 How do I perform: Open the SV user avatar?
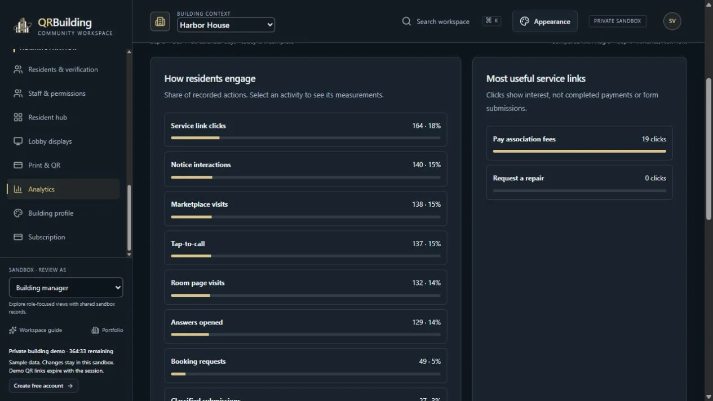(x=672, y=21)
